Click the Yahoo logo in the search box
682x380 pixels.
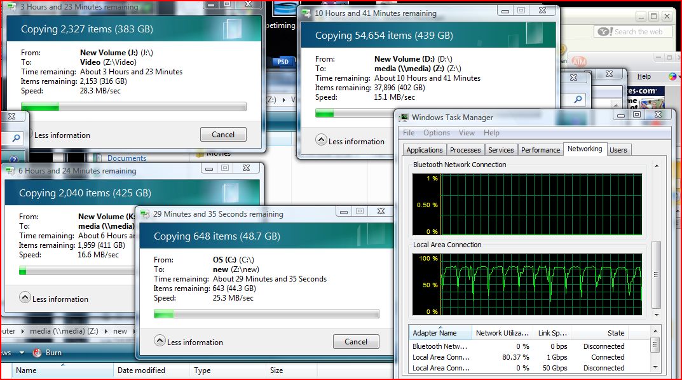click(604, 32)
